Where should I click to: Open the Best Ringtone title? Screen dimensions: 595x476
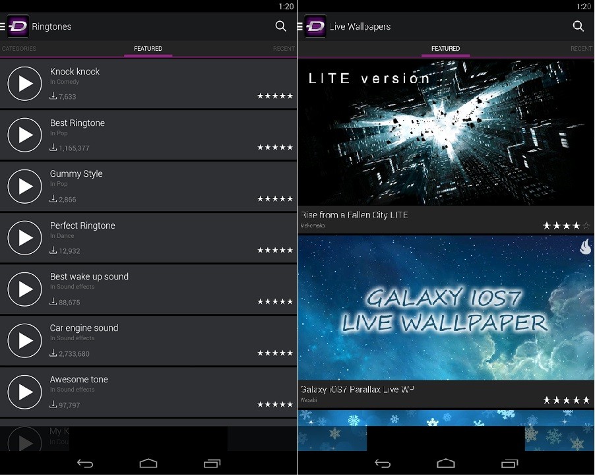(x=77, y=123)
